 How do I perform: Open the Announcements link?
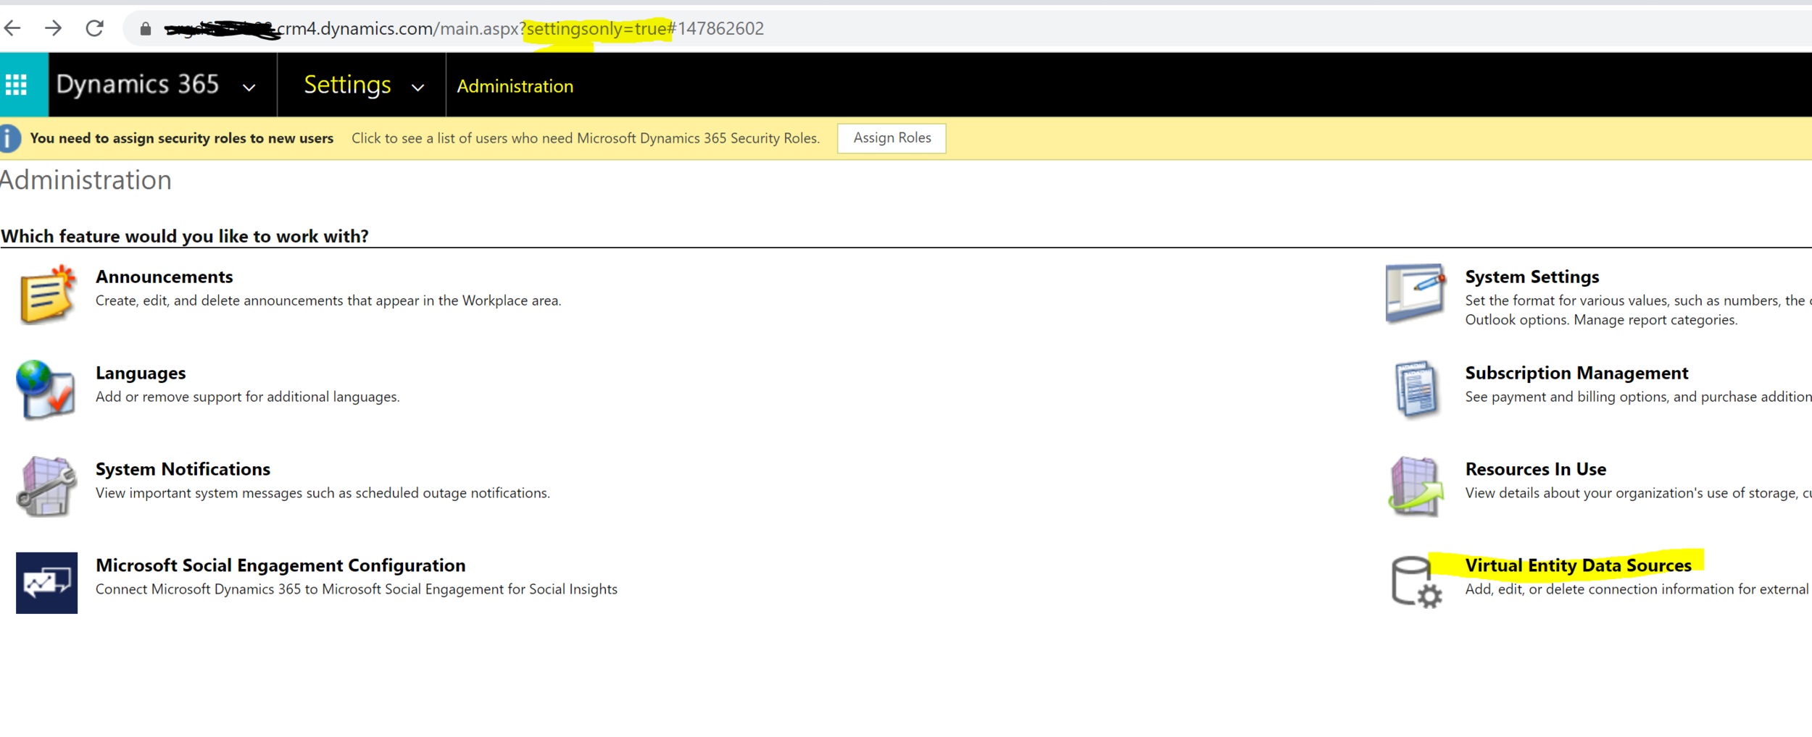[x=164, y=277]
